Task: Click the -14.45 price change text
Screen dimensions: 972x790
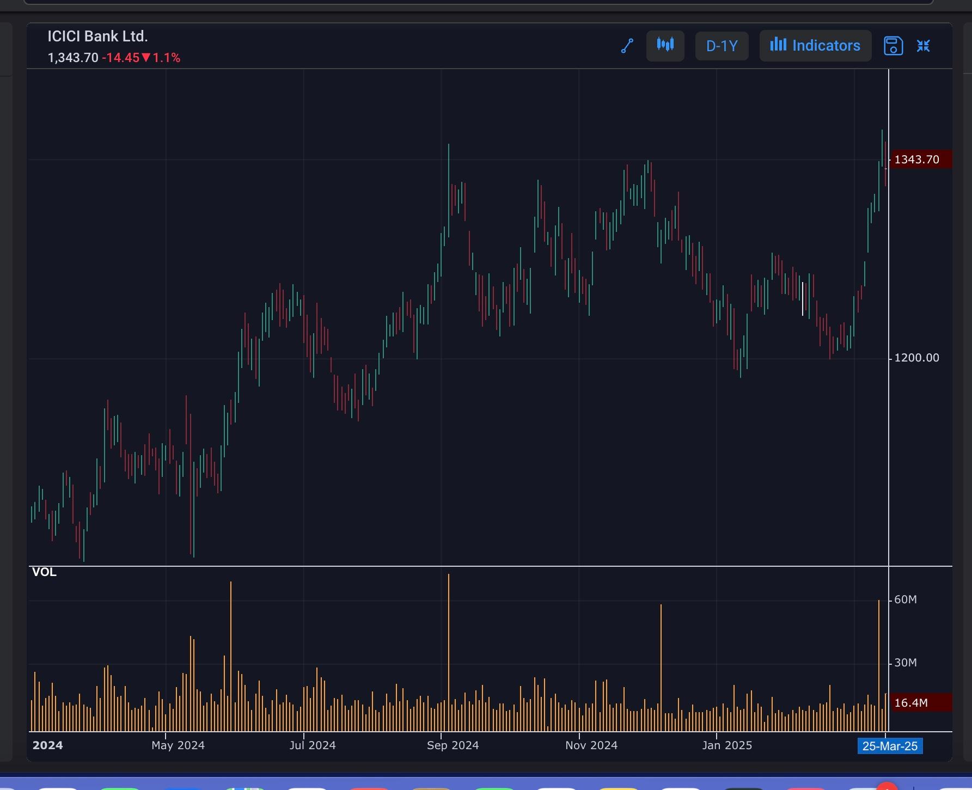Action: (x=120, y=58)
